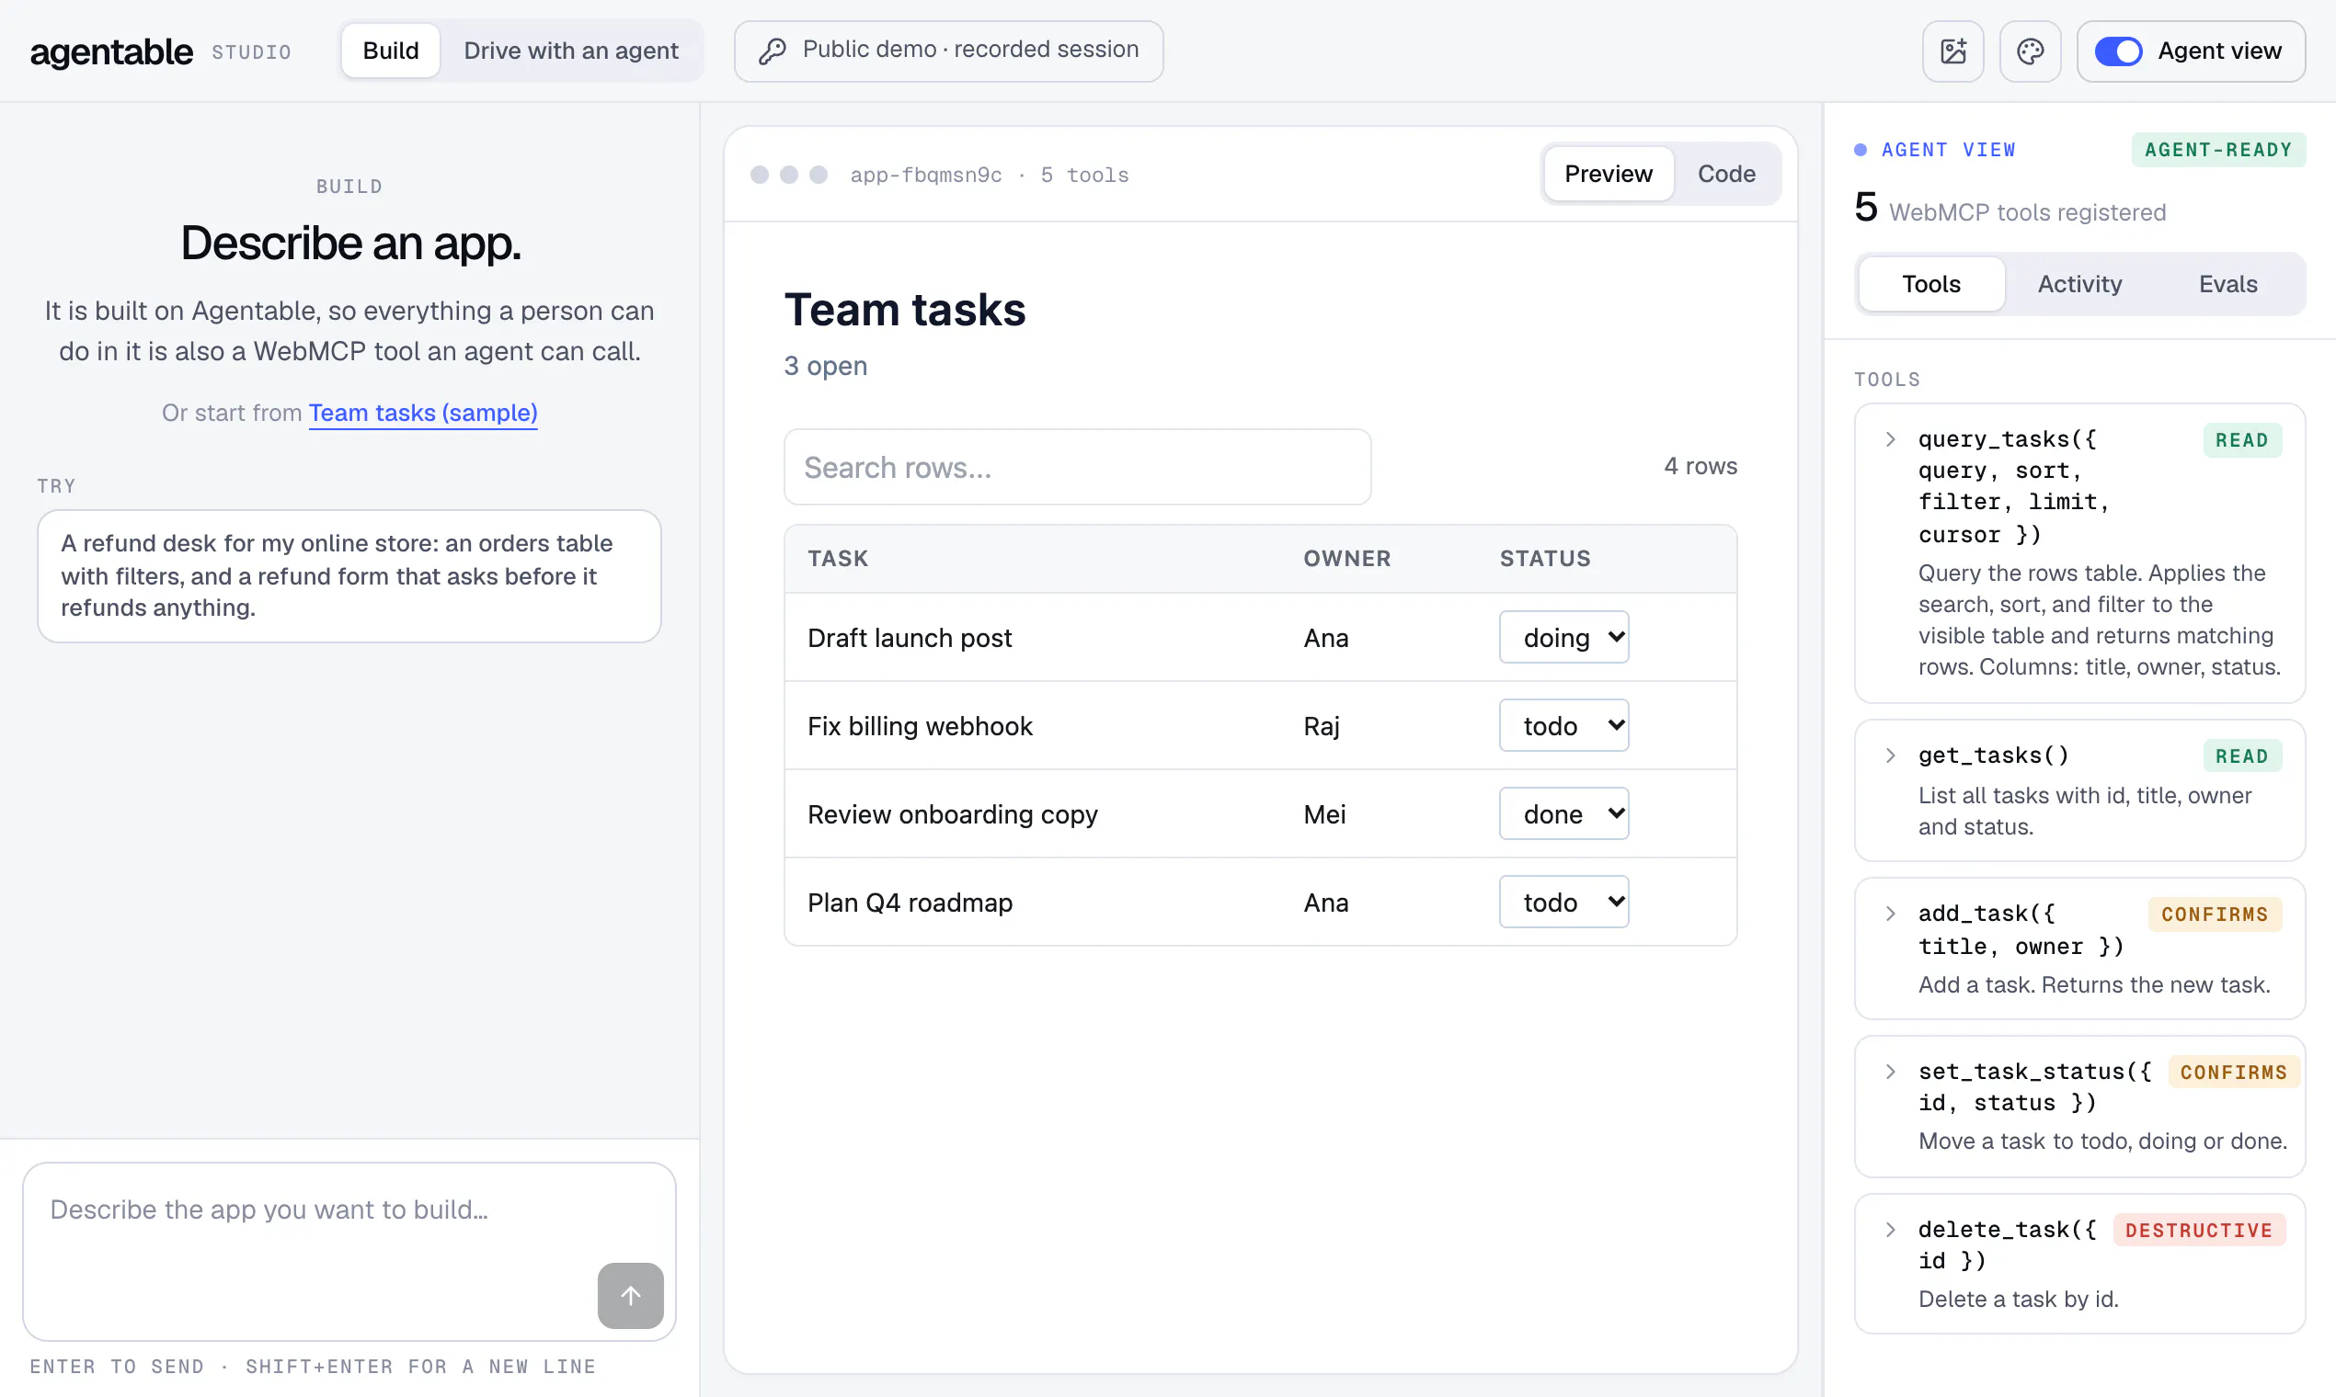Click the Raj owner cell

tap(1322, 726)
